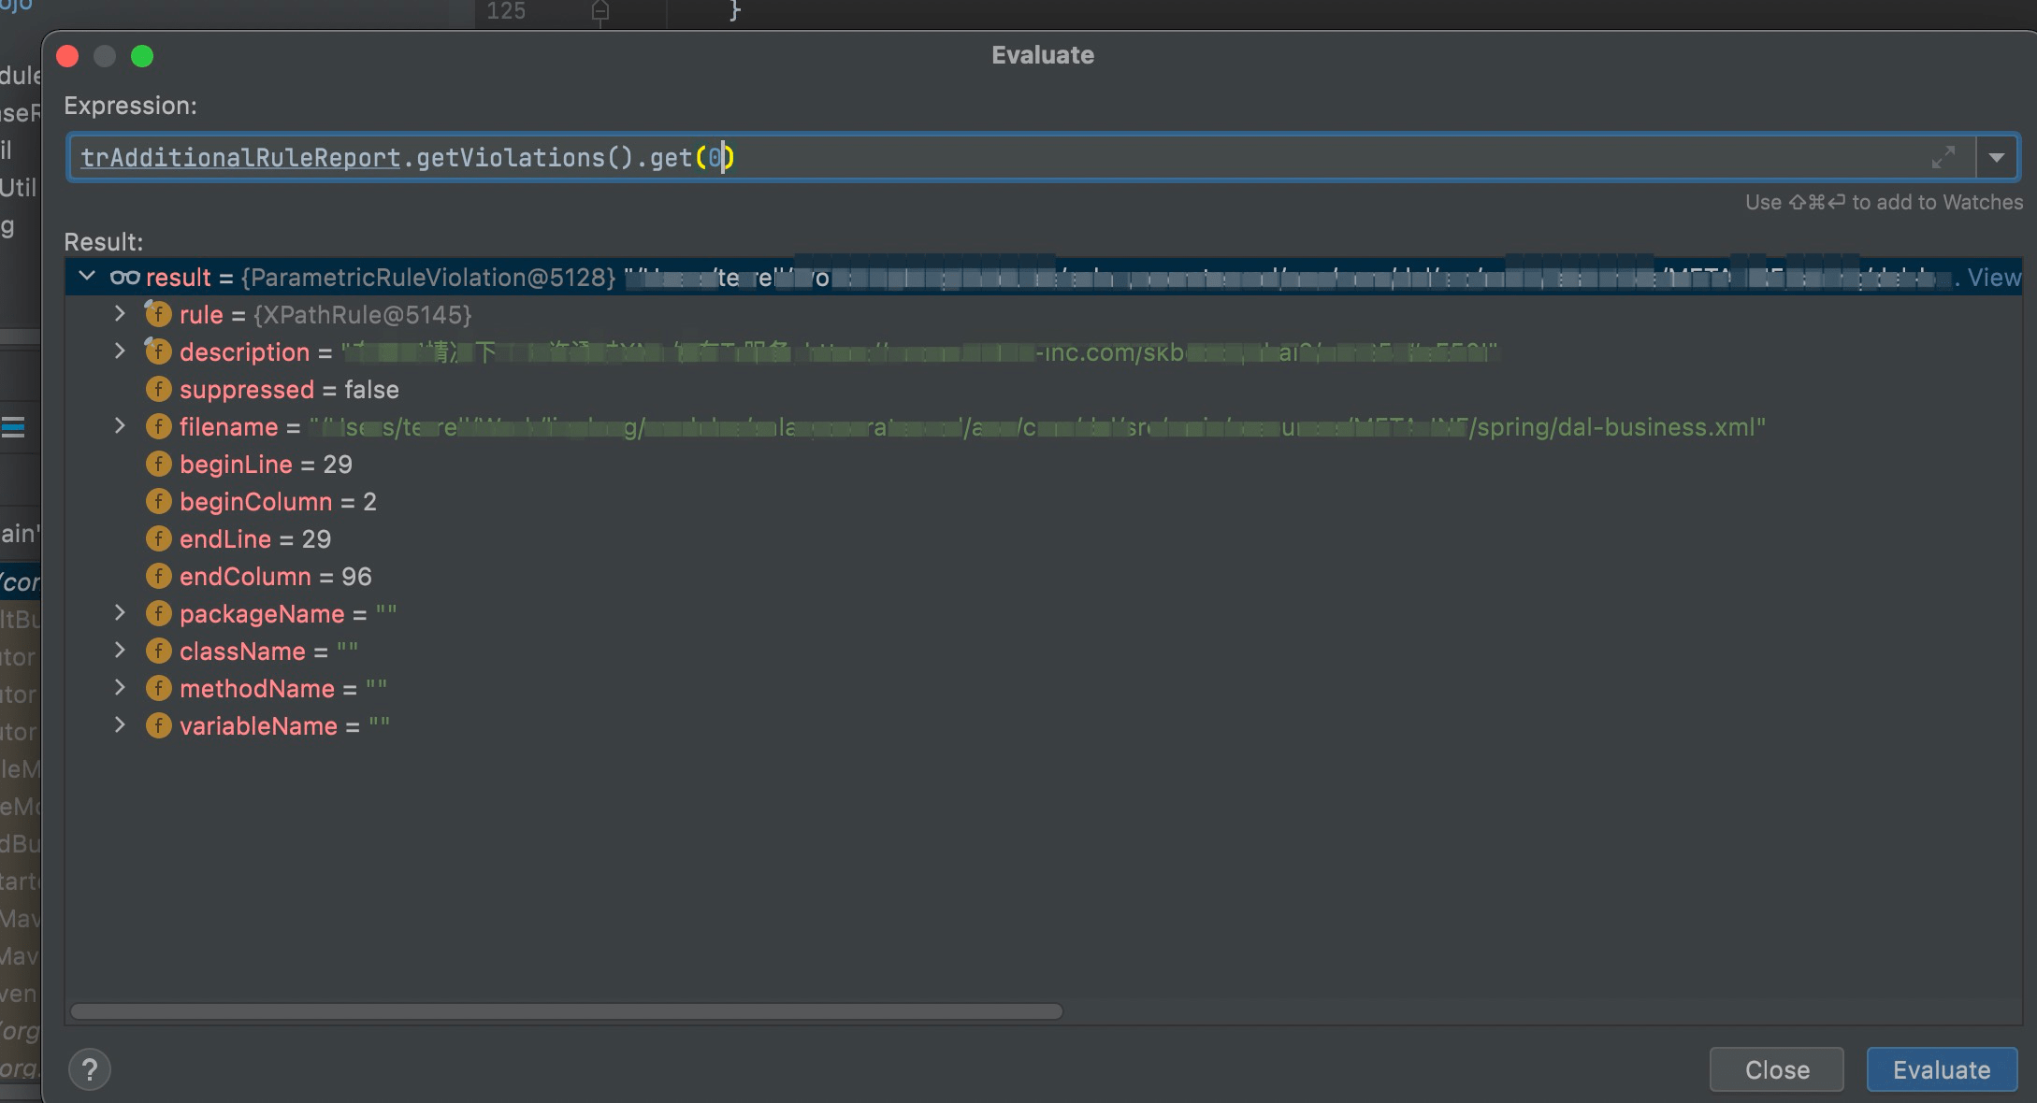Viewport: 2037px width, 1103px height.
Task: Click the "View" link for result
Action: (1994, 277)
